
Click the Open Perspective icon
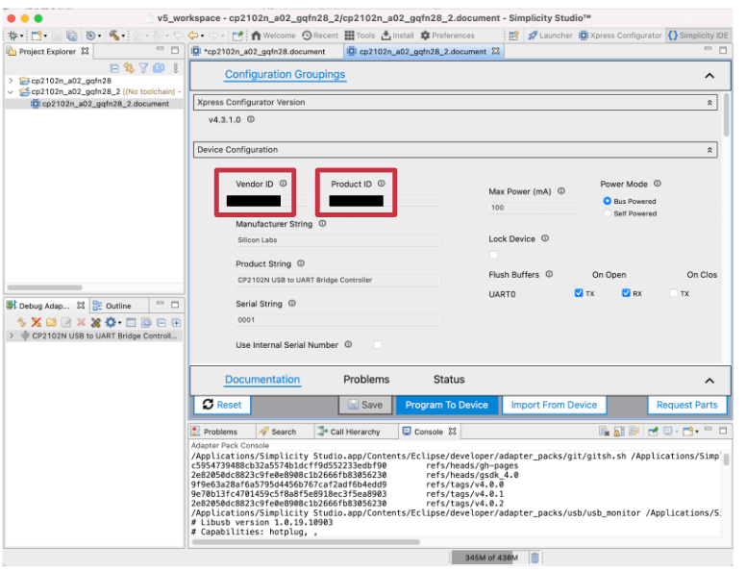click(513, 36)
